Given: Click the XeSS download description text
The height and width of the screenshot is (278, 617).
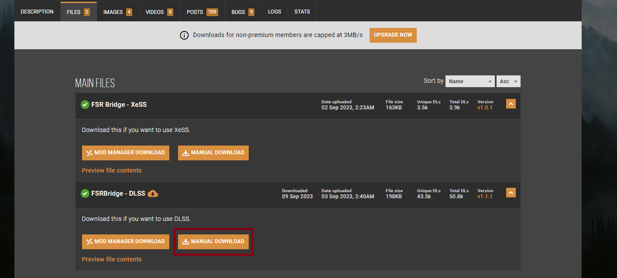Looking at the screenshot, I should 136,130.
